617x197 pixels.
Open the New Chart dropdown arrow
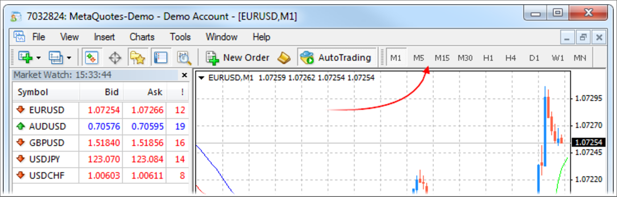tap(39, 58)
